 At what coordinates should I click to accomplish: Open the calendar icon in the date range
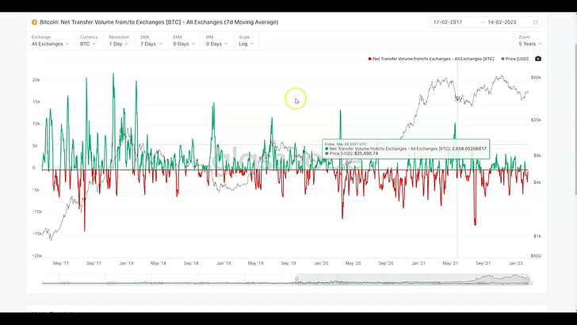(x=536, y=22)
